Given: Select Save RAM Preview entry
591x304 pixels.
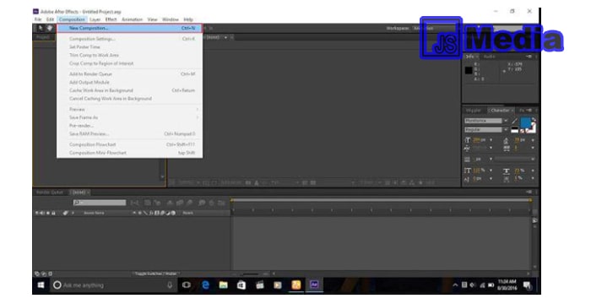Looking at the screenshot, I should point(129,134).
